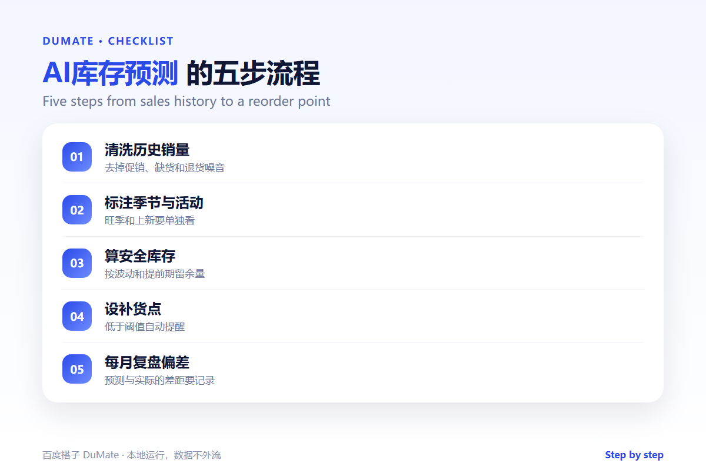Click the Step by step label

634,455
